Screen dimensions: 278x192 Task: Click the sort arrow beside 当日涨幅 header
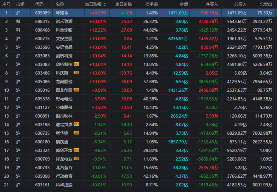(105, 5)
